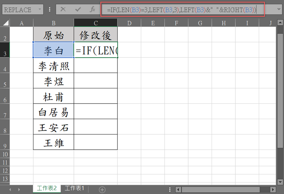This screenshot has width=284, height=194.
Task: Click empty cell next to 王維
Action: [x=95, y=142]
